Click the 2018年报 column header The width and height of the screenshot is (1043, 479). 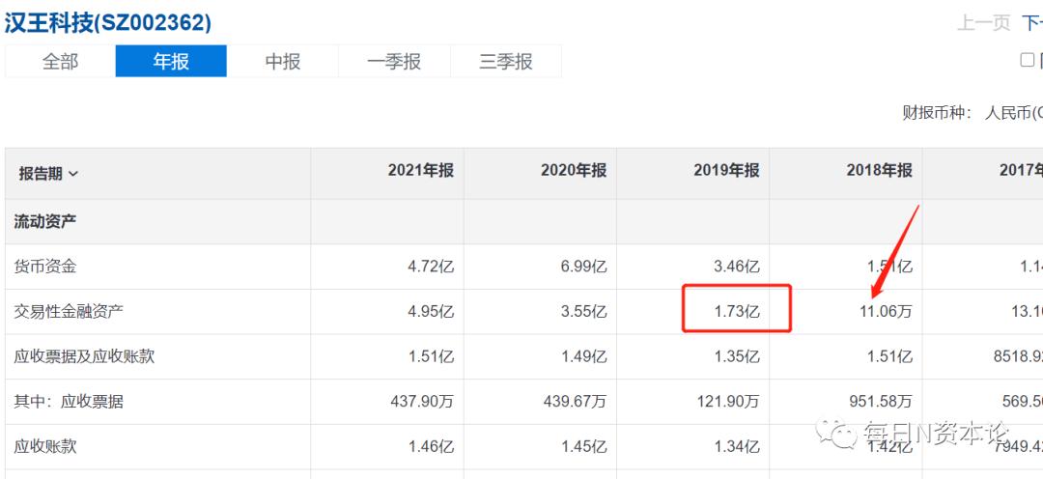pos(880,170)
